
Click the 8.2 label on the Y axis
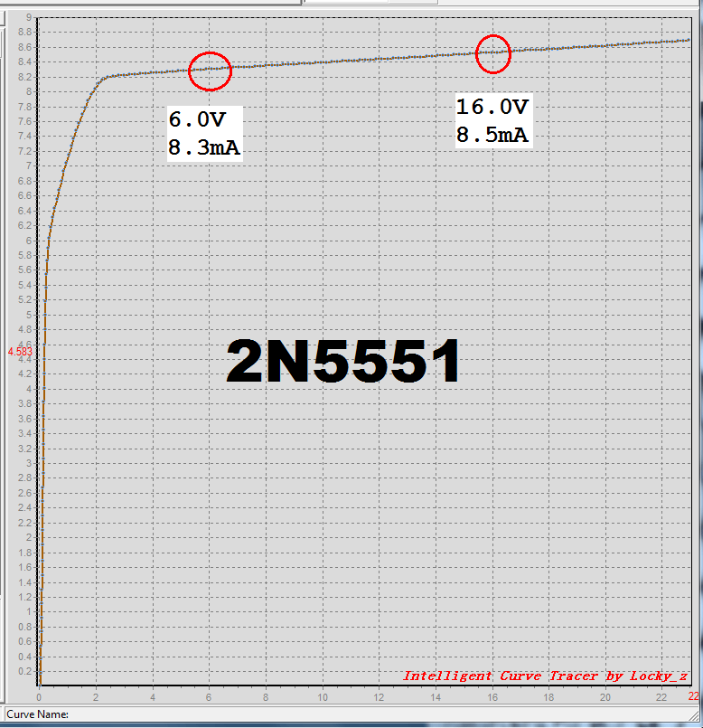25,77
